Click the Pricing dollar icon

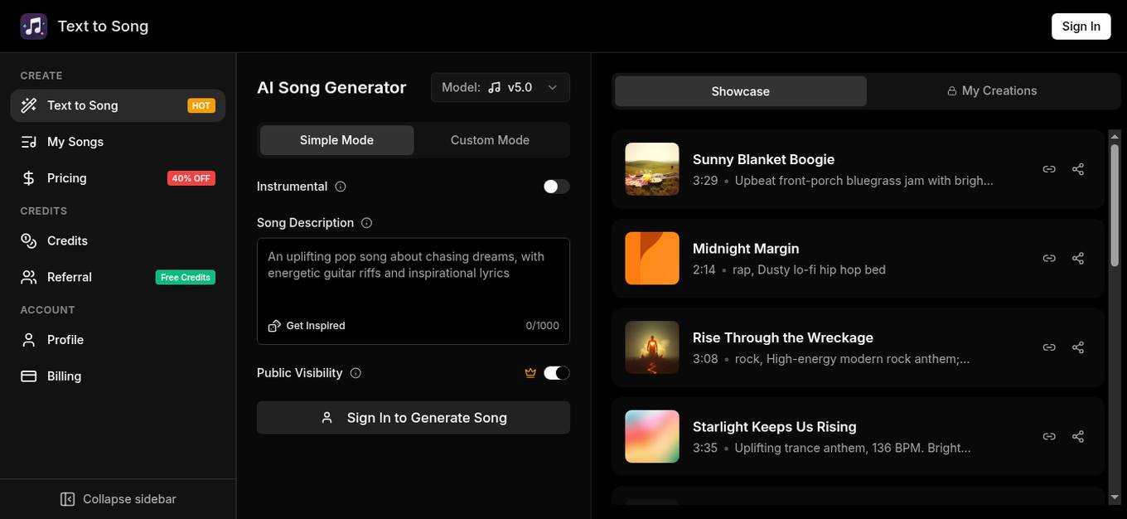27,177
